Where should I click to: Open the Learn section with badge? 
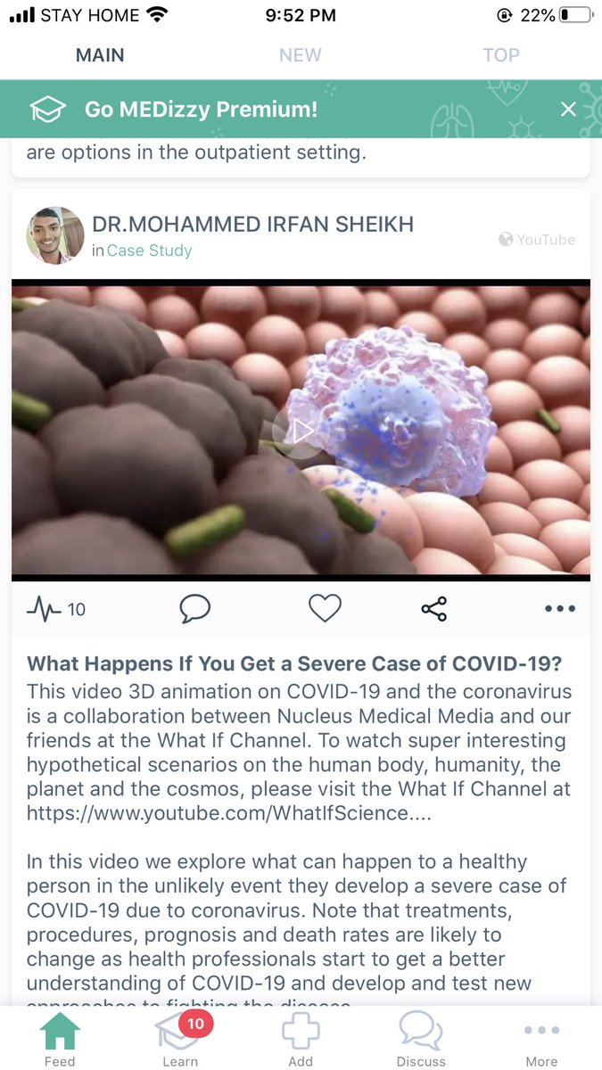(x=180, y=1039)
